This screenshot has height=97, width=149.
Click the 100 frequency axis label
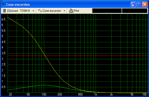click(44, 94)
